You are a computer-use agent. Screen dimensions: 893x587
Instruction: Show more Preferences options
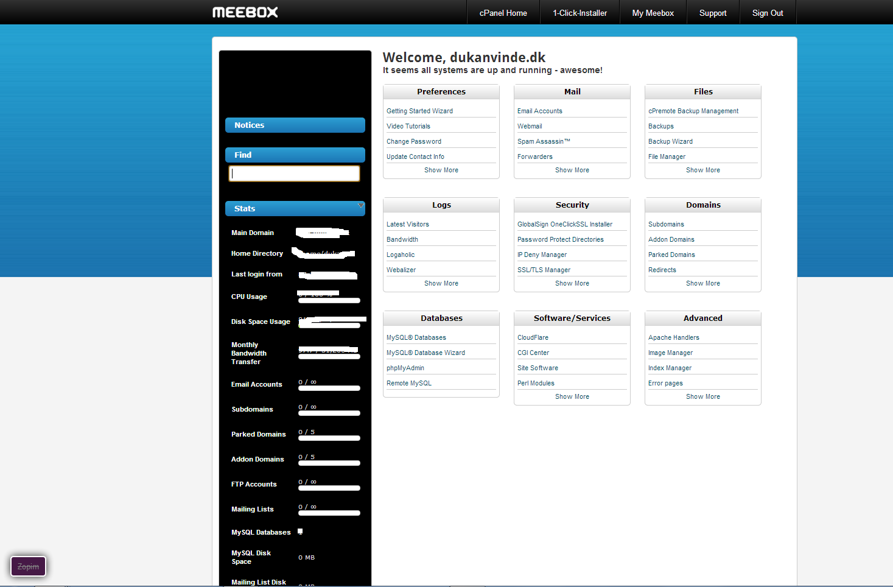point(441,170)
